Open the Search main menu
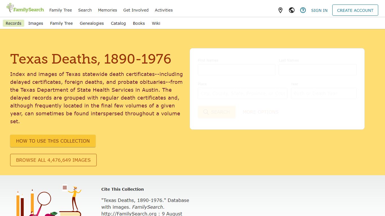This screenshot has width=385, height=216. click(x=85, y=10)
